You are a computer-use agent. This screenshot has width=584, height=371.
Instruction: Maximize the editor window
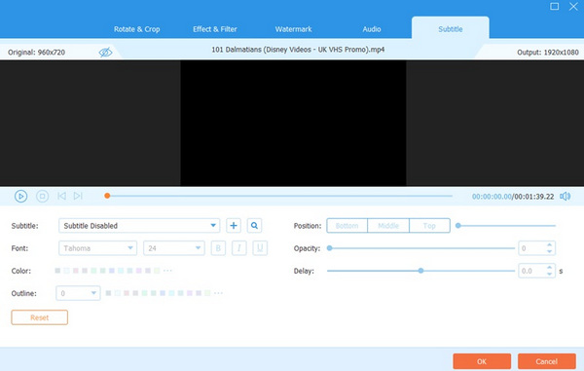(554, 7)
